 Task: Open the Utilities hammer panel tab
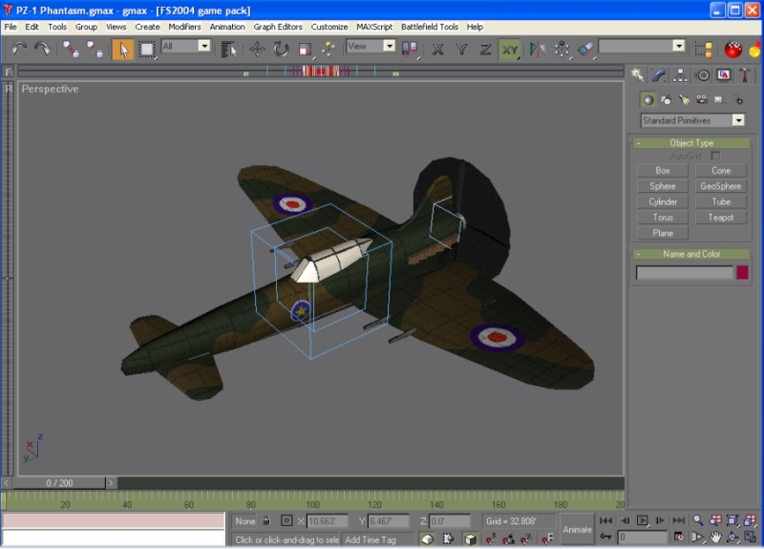point(745,74)
